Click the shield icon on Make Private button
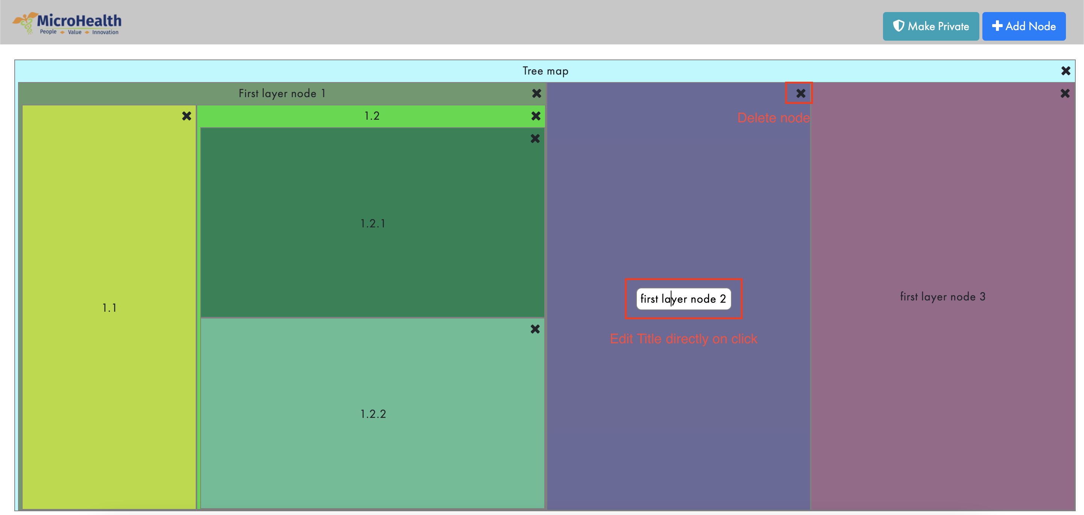 tap(899, 26)
